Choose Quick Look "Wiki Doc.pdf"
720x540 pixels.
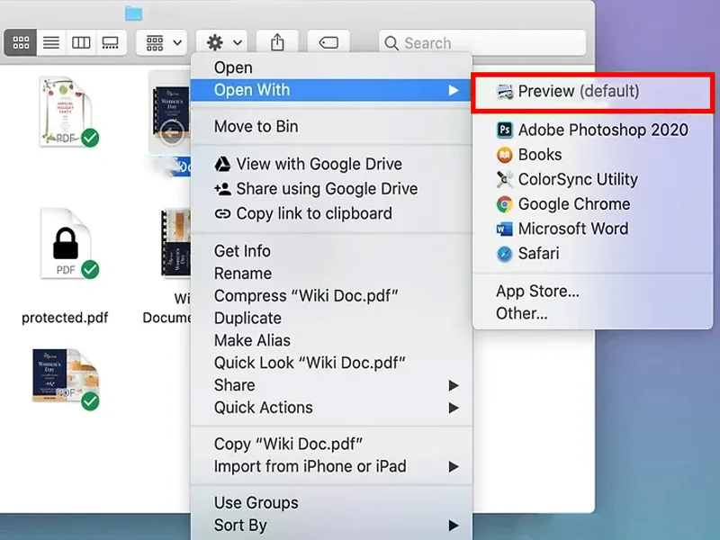click(x=331, y=363)
